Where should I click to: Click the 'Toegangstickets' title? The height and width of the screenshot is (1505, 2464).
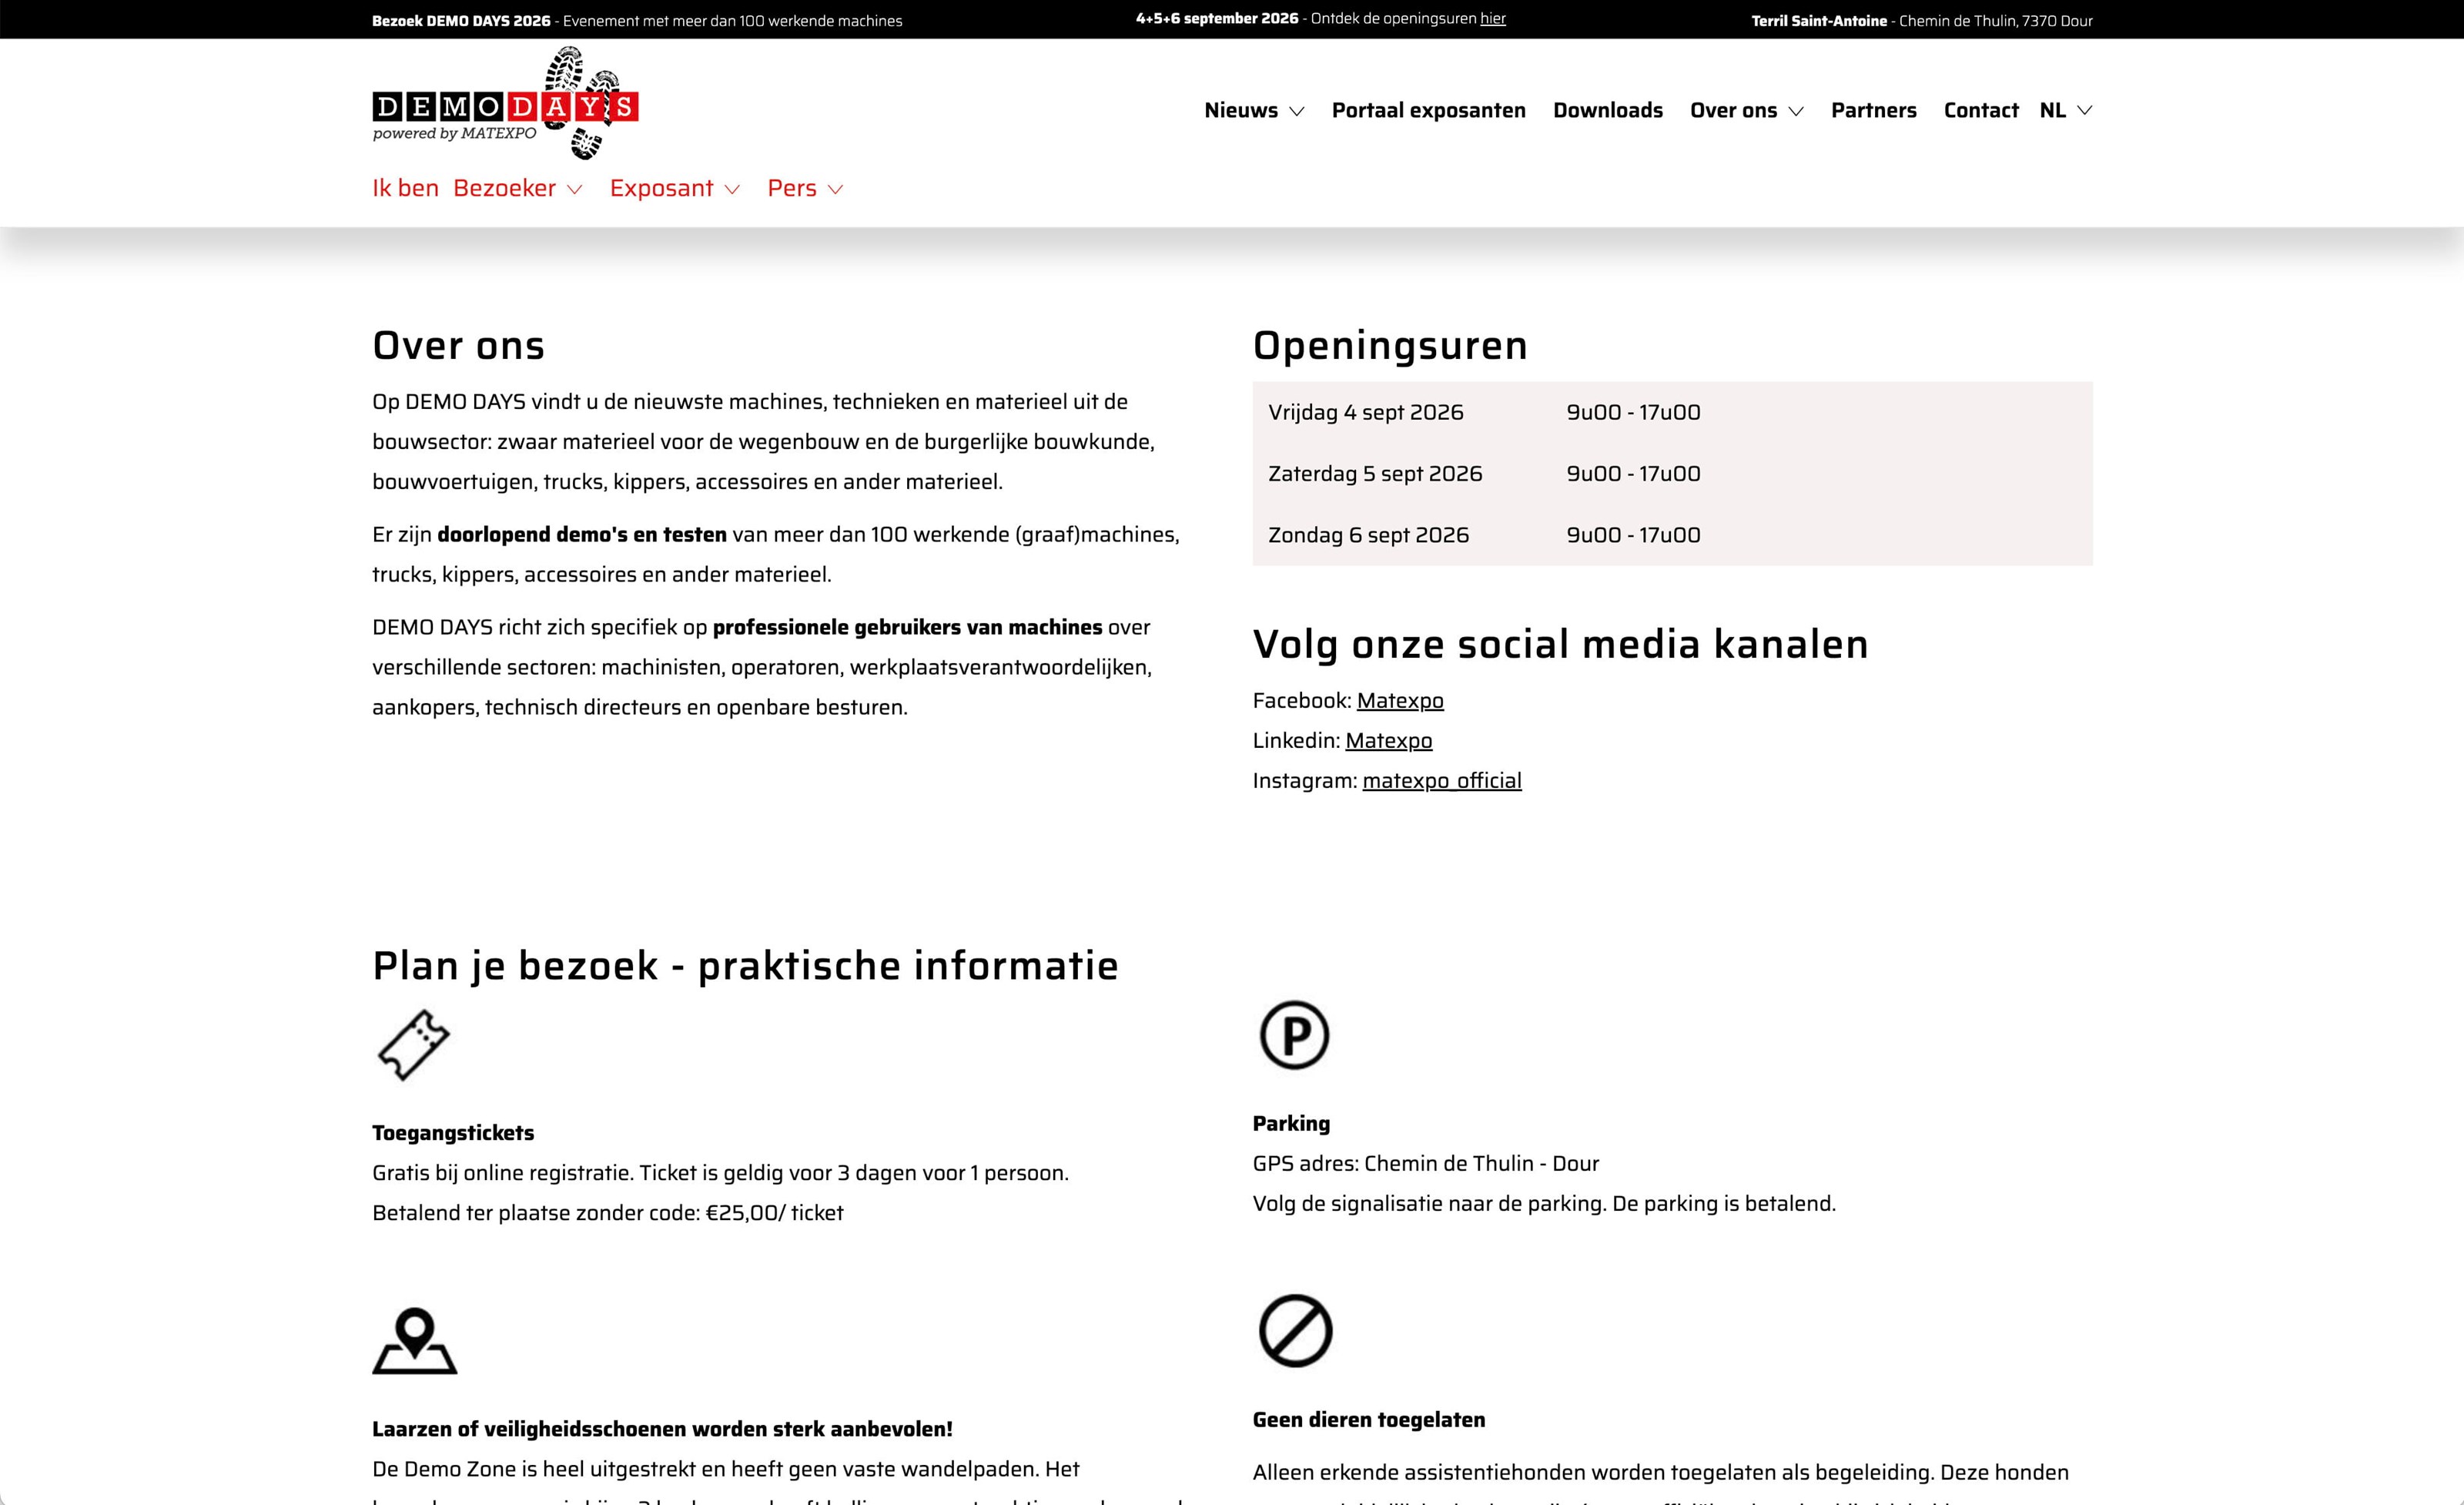tap(453, 1133)
